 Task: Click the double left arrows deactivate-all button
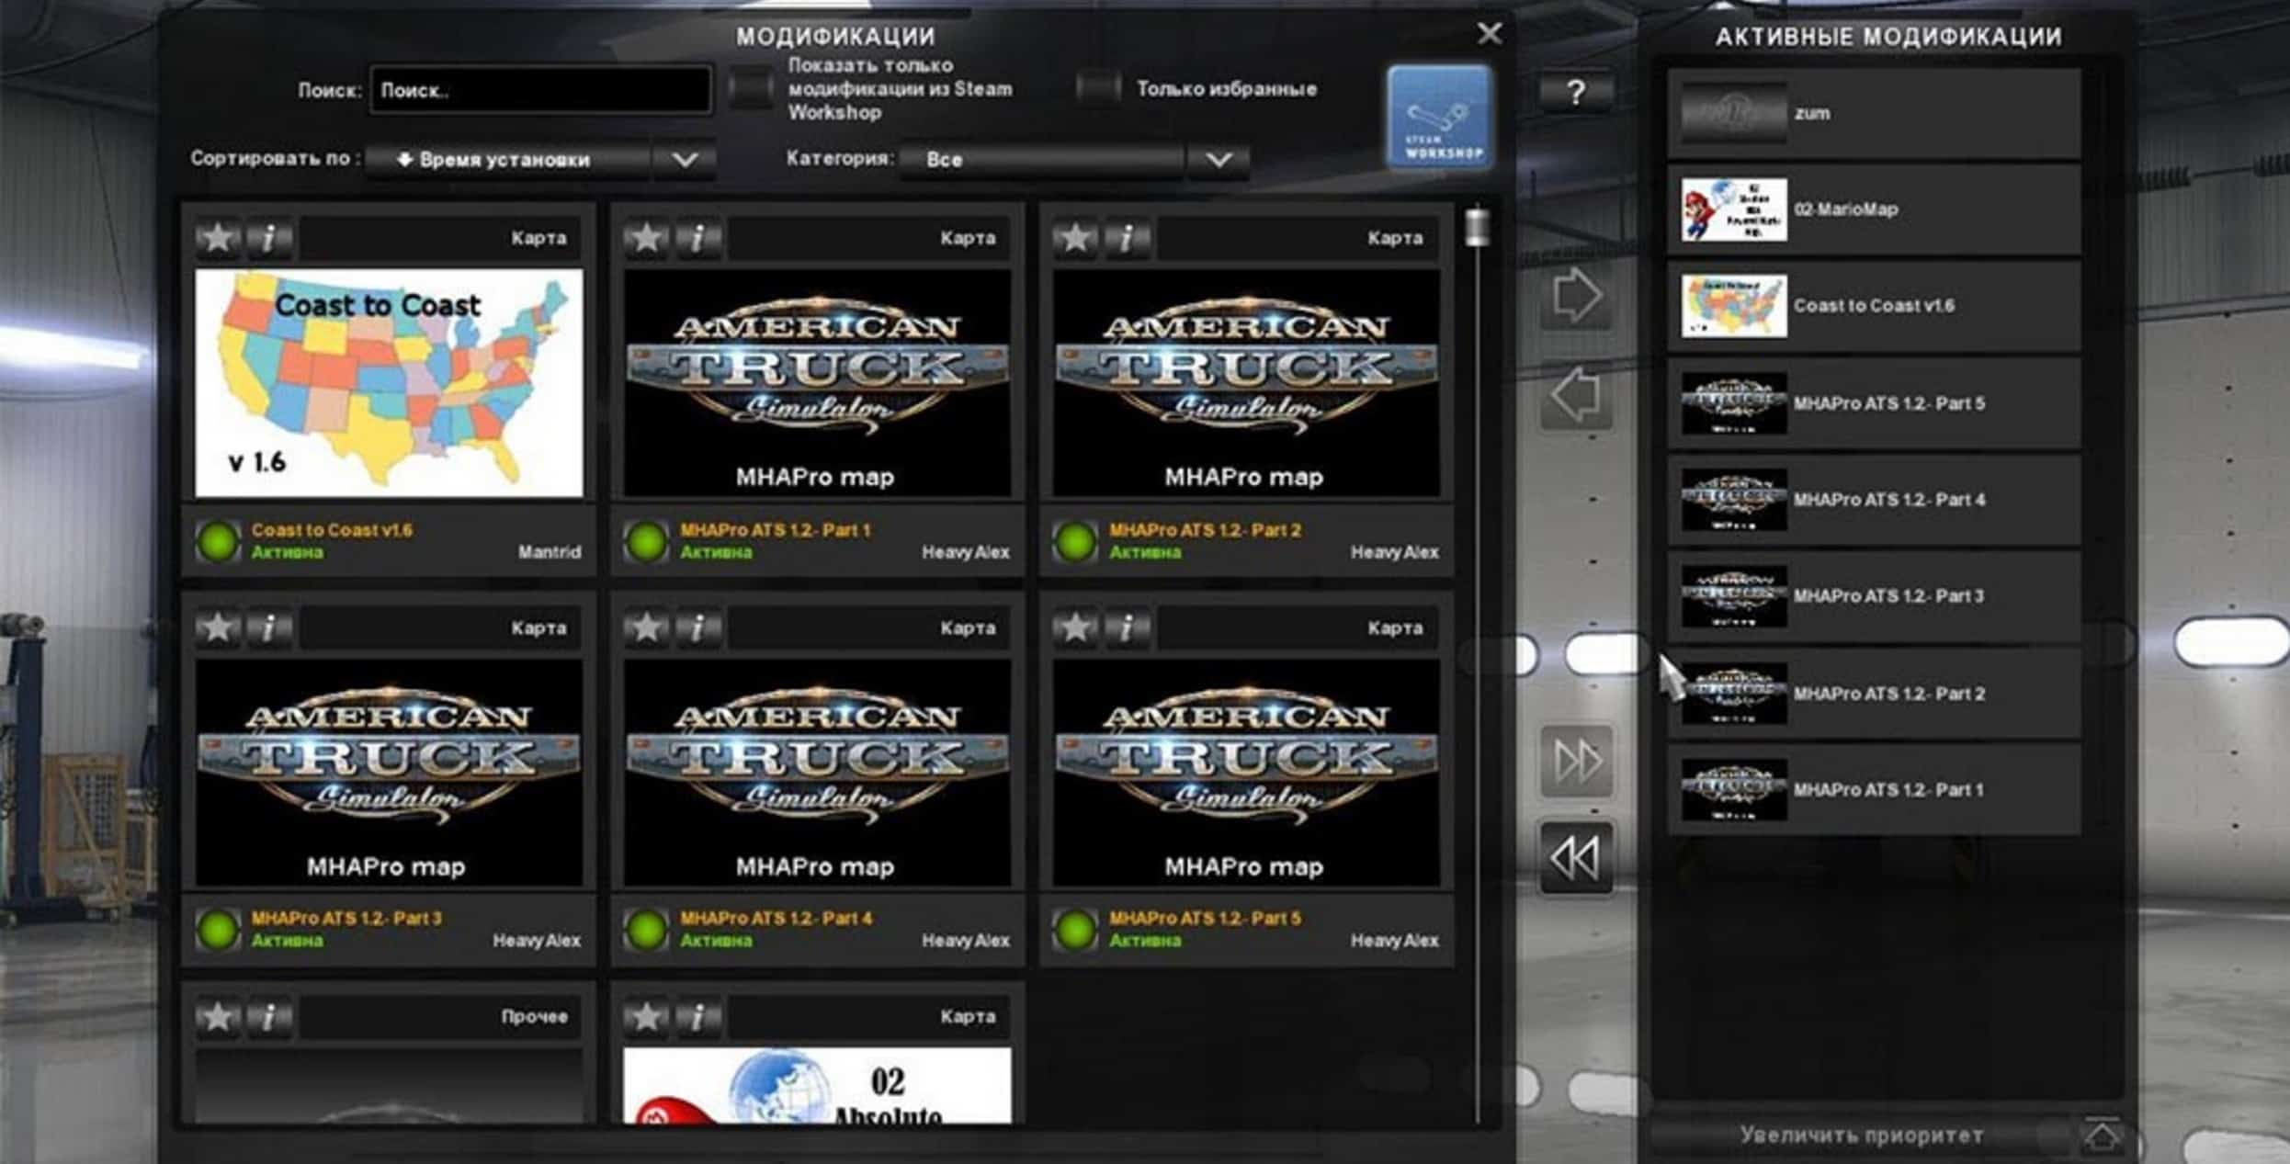click(x=1576, y=858)
